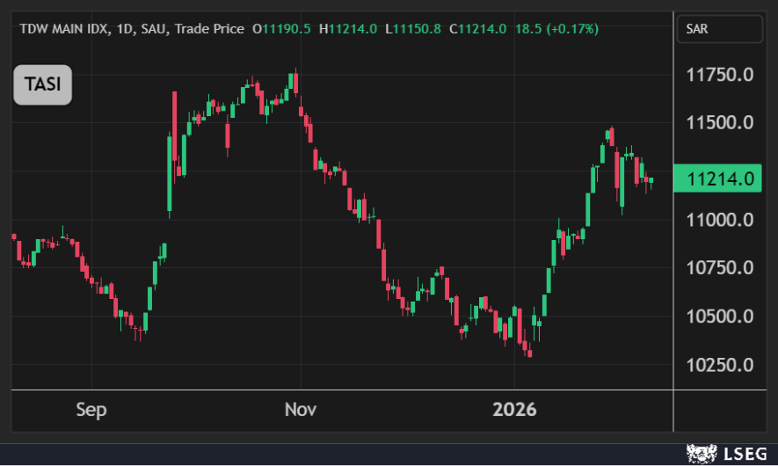Click the 2026 label on time axis
The height and width of the screenshot is (466, 778).
point(514,410)
